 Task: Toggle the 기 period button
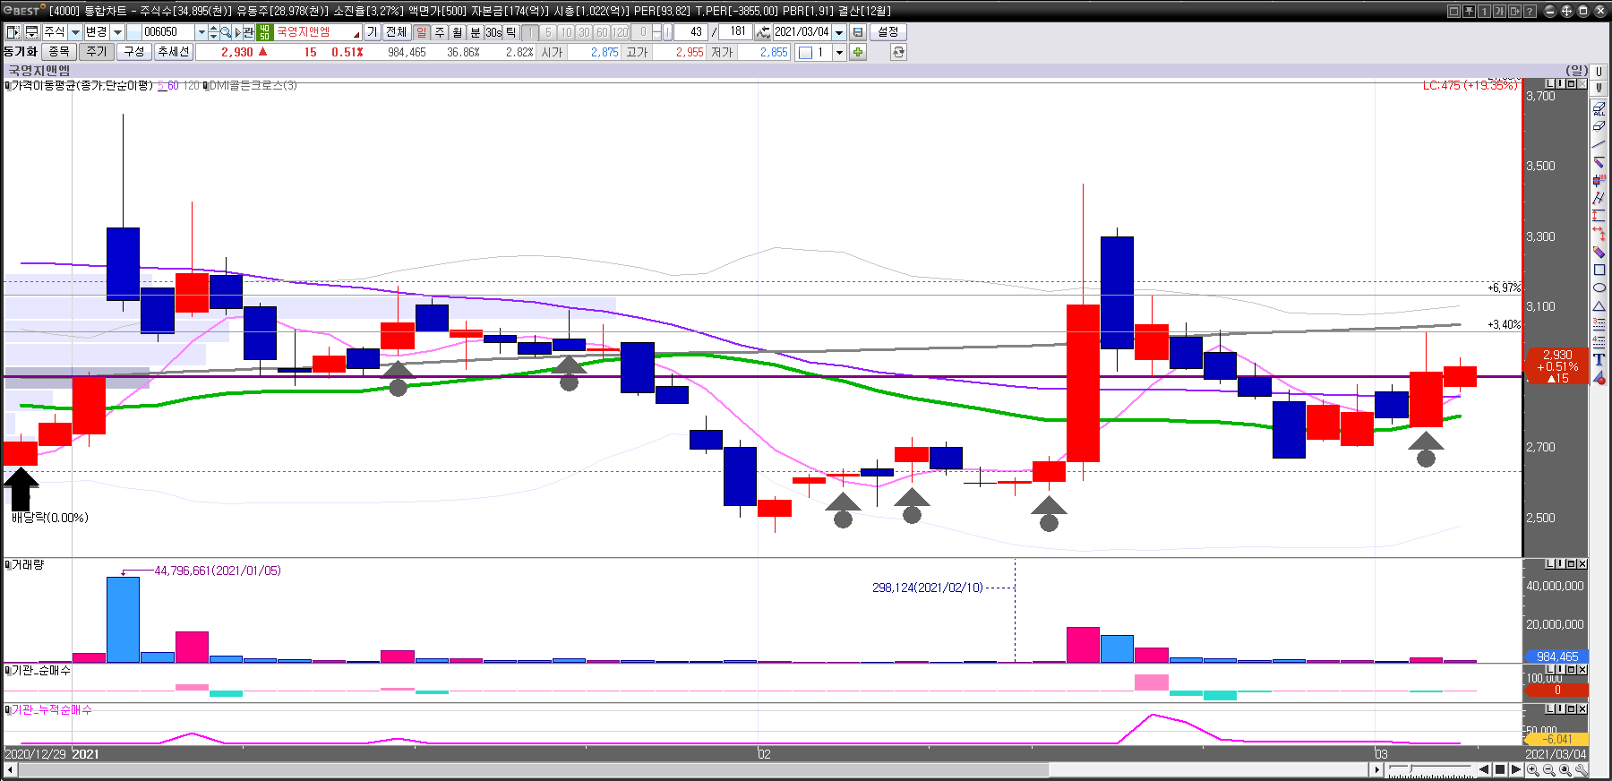(x=373, y=32)
